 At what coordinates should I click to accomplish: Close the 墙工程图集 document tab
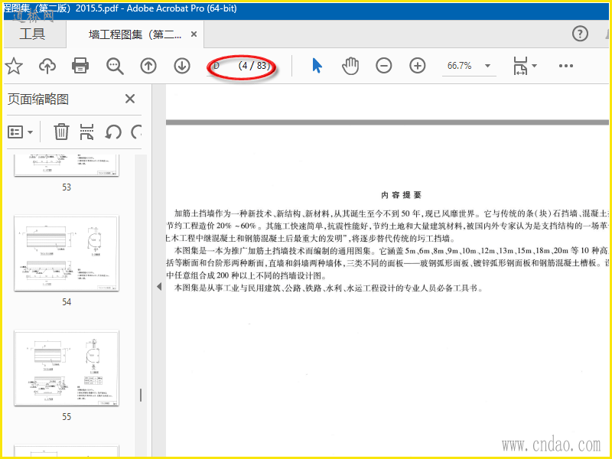(194, 34)
